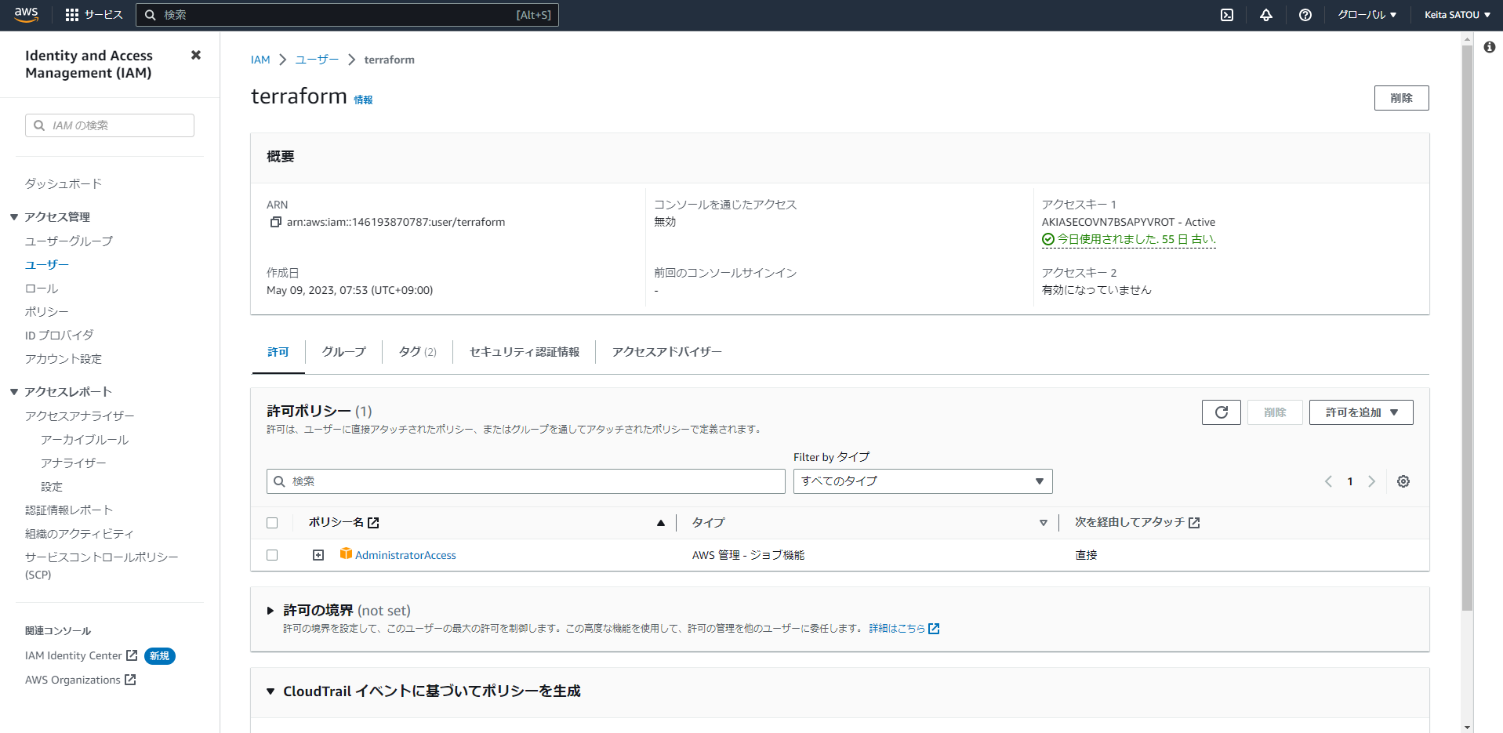Image resolution: width=1503 pixels, height=733 pixels.
Task: Open 組織のアクティビティ in the sidebar
Action: click(79, 534)
